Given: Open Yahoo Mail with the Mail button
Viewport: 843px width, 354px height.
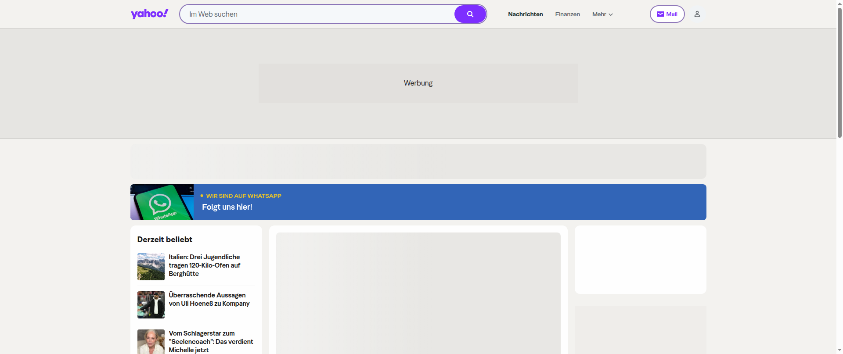Looking at the screenshot, I should [667, 14].
